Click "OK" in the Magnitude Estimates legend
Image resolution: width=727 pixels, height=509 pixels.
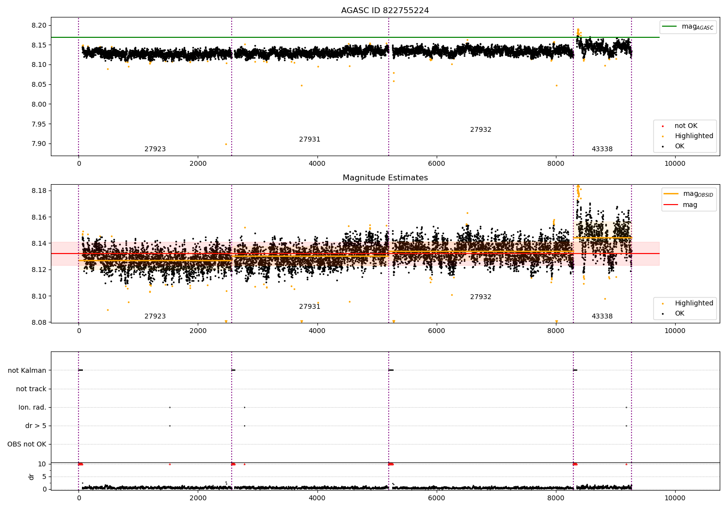click(x=679, y=313)
